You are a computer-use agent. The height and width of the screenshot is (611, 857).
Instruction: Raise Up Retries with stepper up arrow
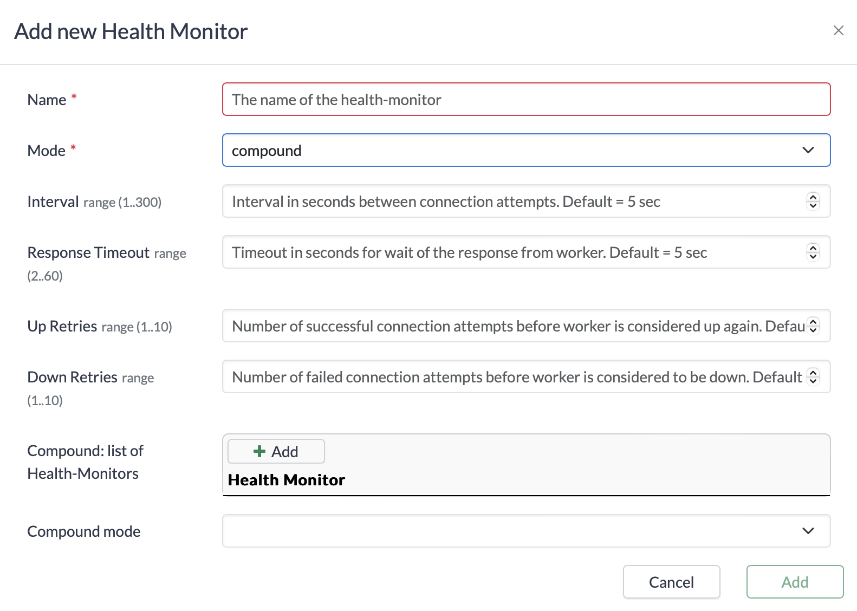[x=813, y=322]
